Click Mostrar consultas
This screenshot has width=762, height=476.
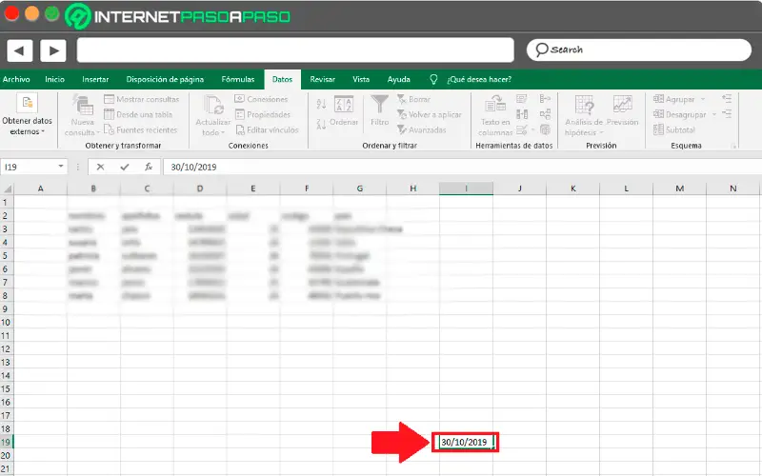tap(142, 99)
